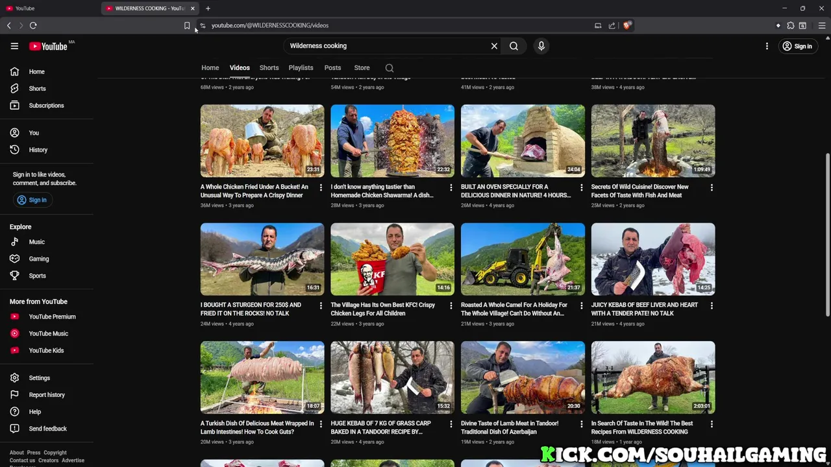The height and width of the screenshot is (467, 831).
Task: Click the YouTube logo
Action: 49,46
